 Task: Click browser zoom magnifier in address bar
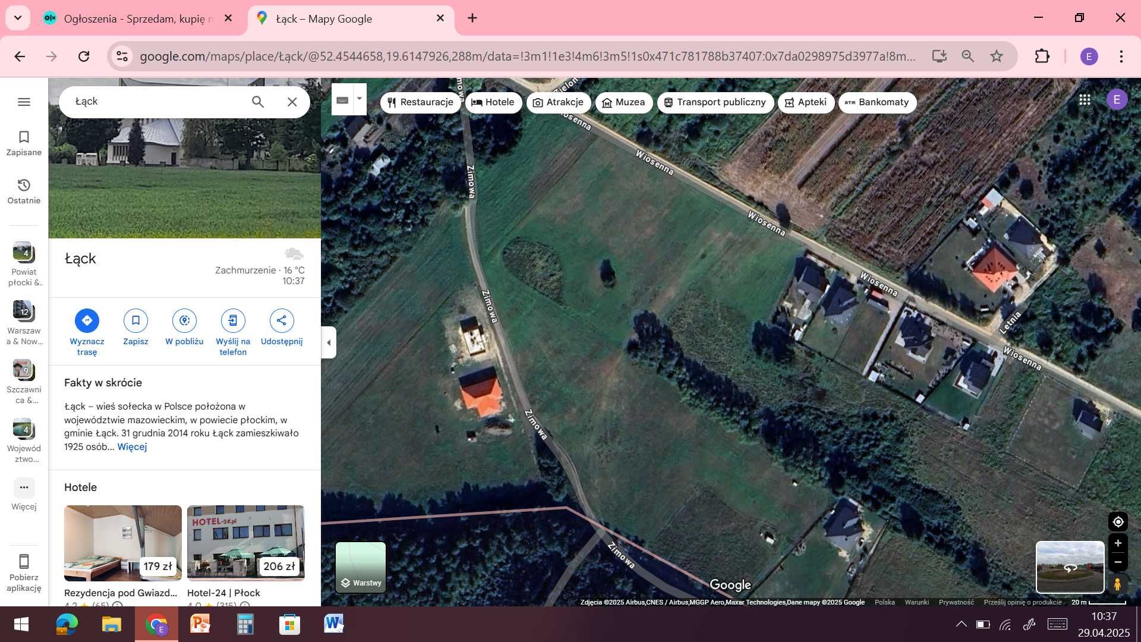click(x=968, y=56)
